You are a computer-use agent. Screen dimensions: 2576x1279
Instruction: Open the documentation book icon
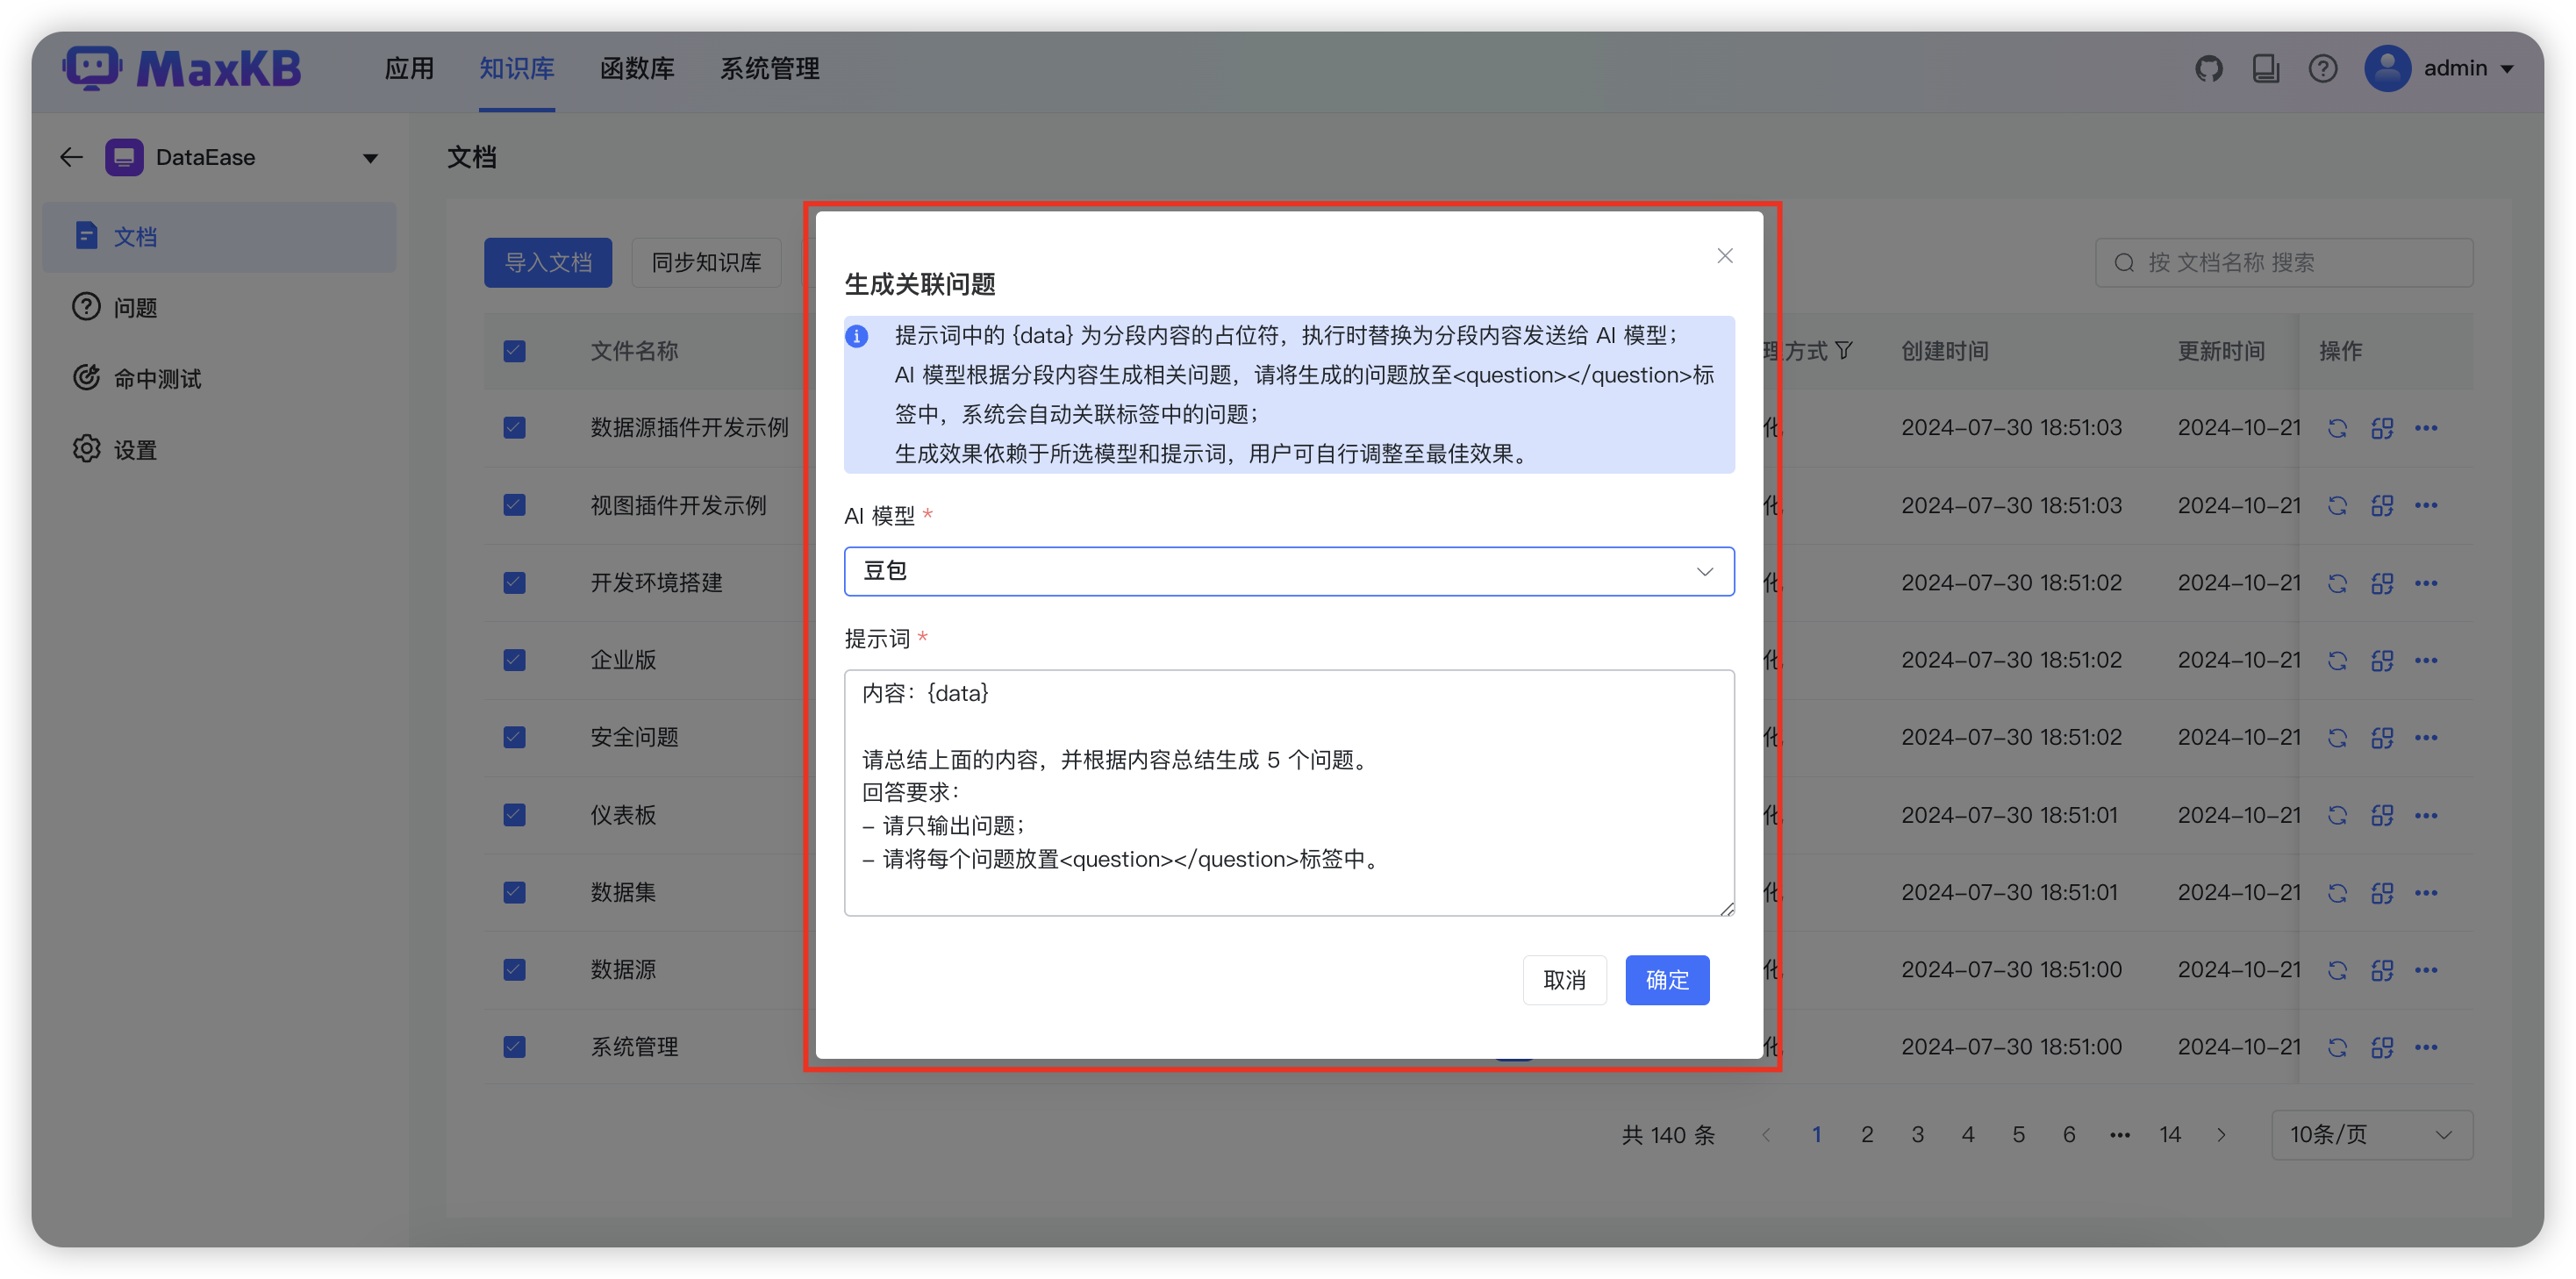pyautogui.click(x=2265, y=69)
